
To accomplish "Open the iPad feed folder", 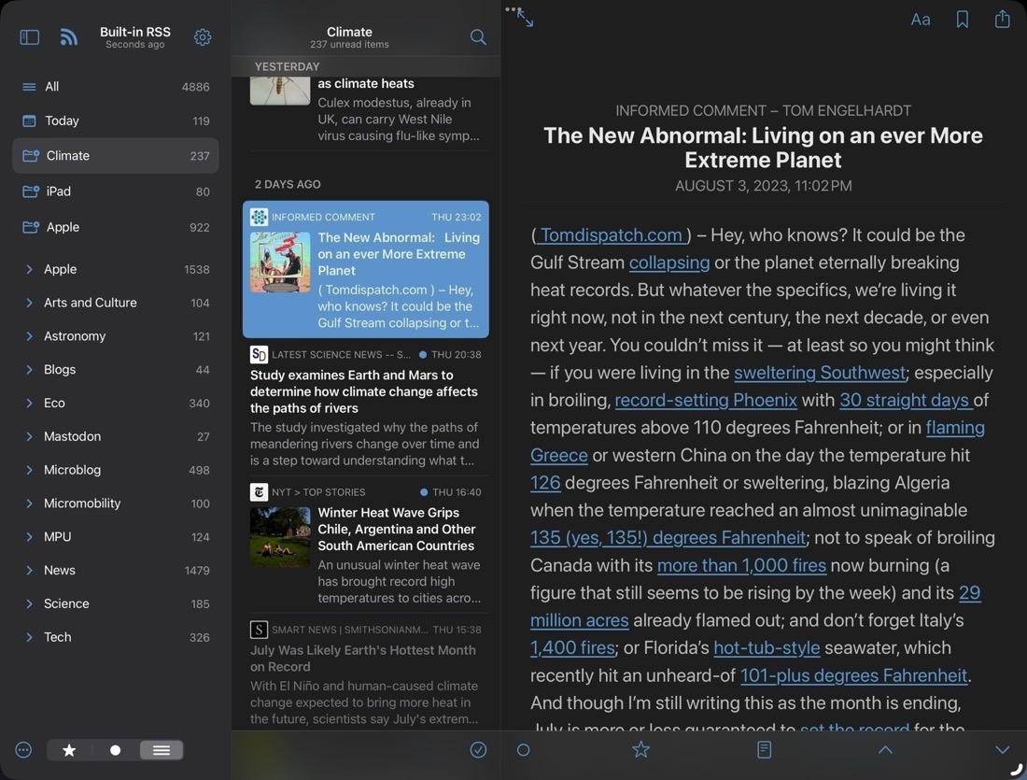I will tap(61, 191).
